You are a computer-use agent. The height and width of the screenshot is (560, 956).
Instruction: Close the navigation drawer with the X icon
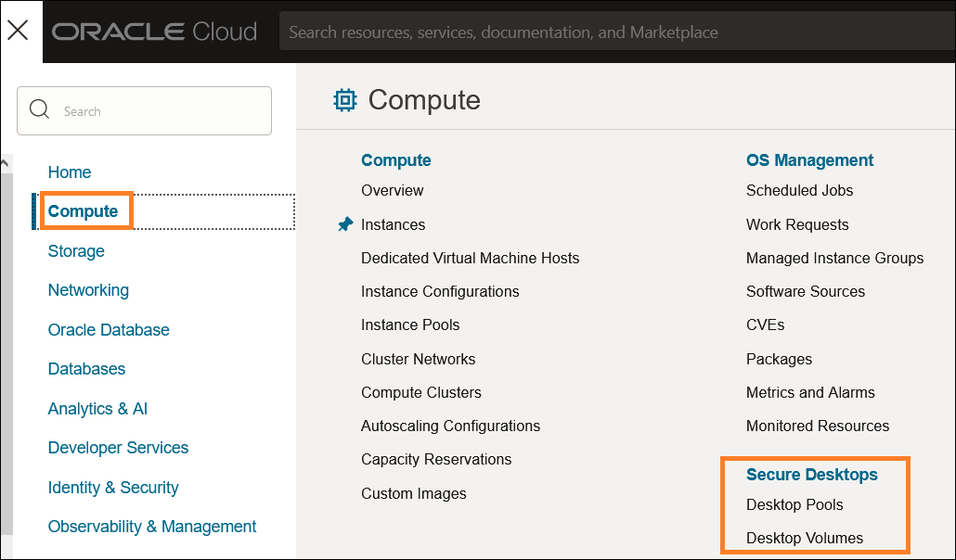(x=19, y=31)
